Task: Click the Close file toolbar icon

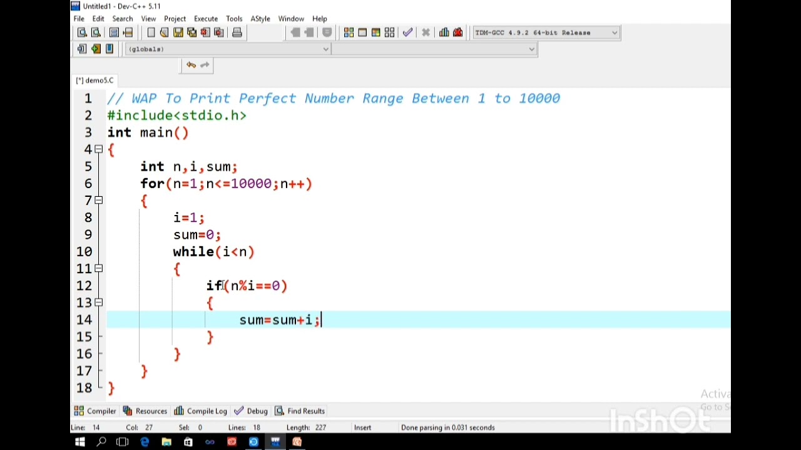Action: [205, 32]
